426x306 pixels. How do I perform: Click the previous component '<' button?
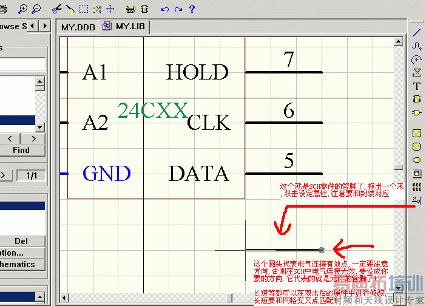click(x=10, y=139)
